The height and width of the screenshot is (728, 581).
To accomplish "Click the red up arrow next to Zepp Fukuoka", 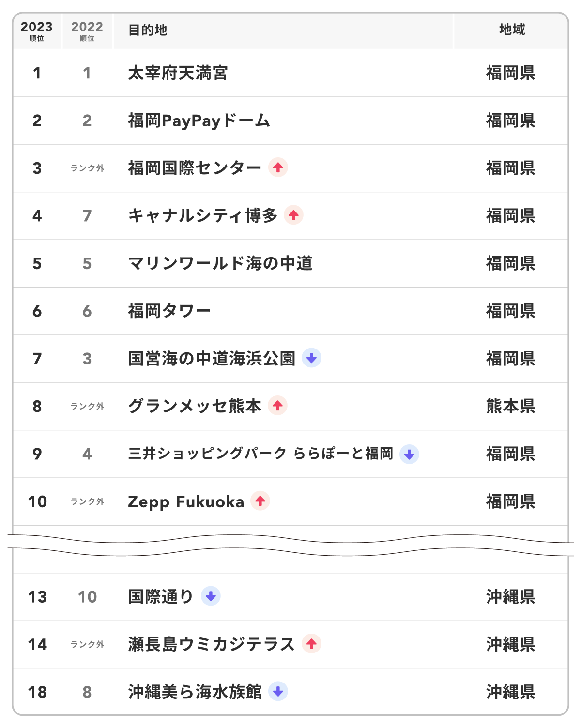I will [260, 500].
